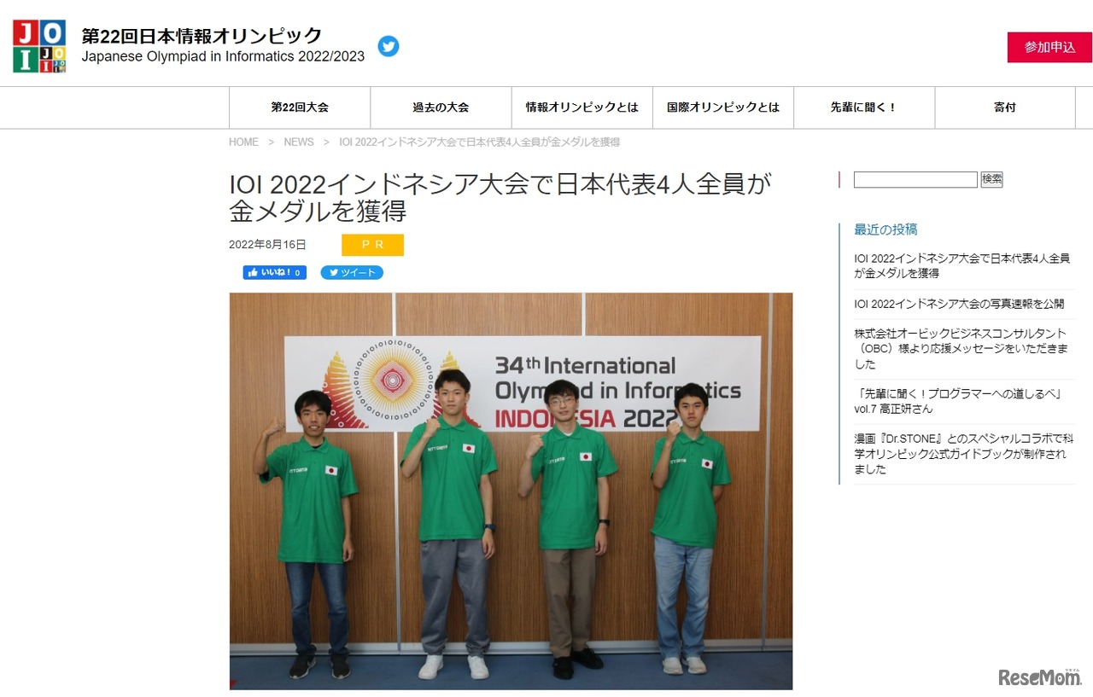1093x697 pixels.
Task: Select 国際オリンピックとは from the navigation bar
Action: click(722, 107)
